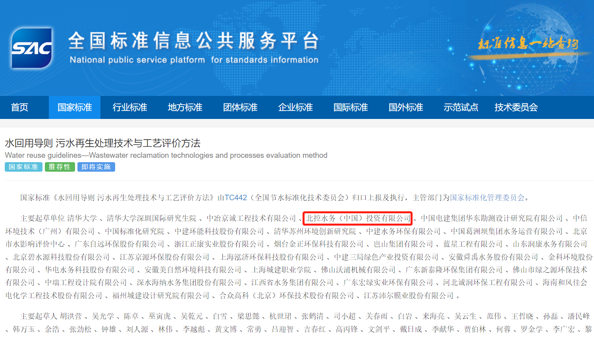The height and width of the screenshot is (337, 594).
Task: Click the blue 国家标准 tag badge
Action: pyautogui.click(x=23, y=167)
